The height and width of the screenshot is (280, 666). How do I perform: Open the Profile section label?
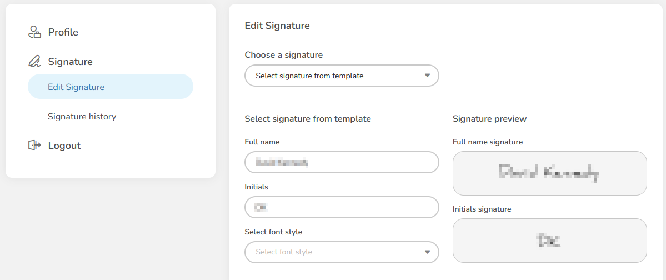63,32
